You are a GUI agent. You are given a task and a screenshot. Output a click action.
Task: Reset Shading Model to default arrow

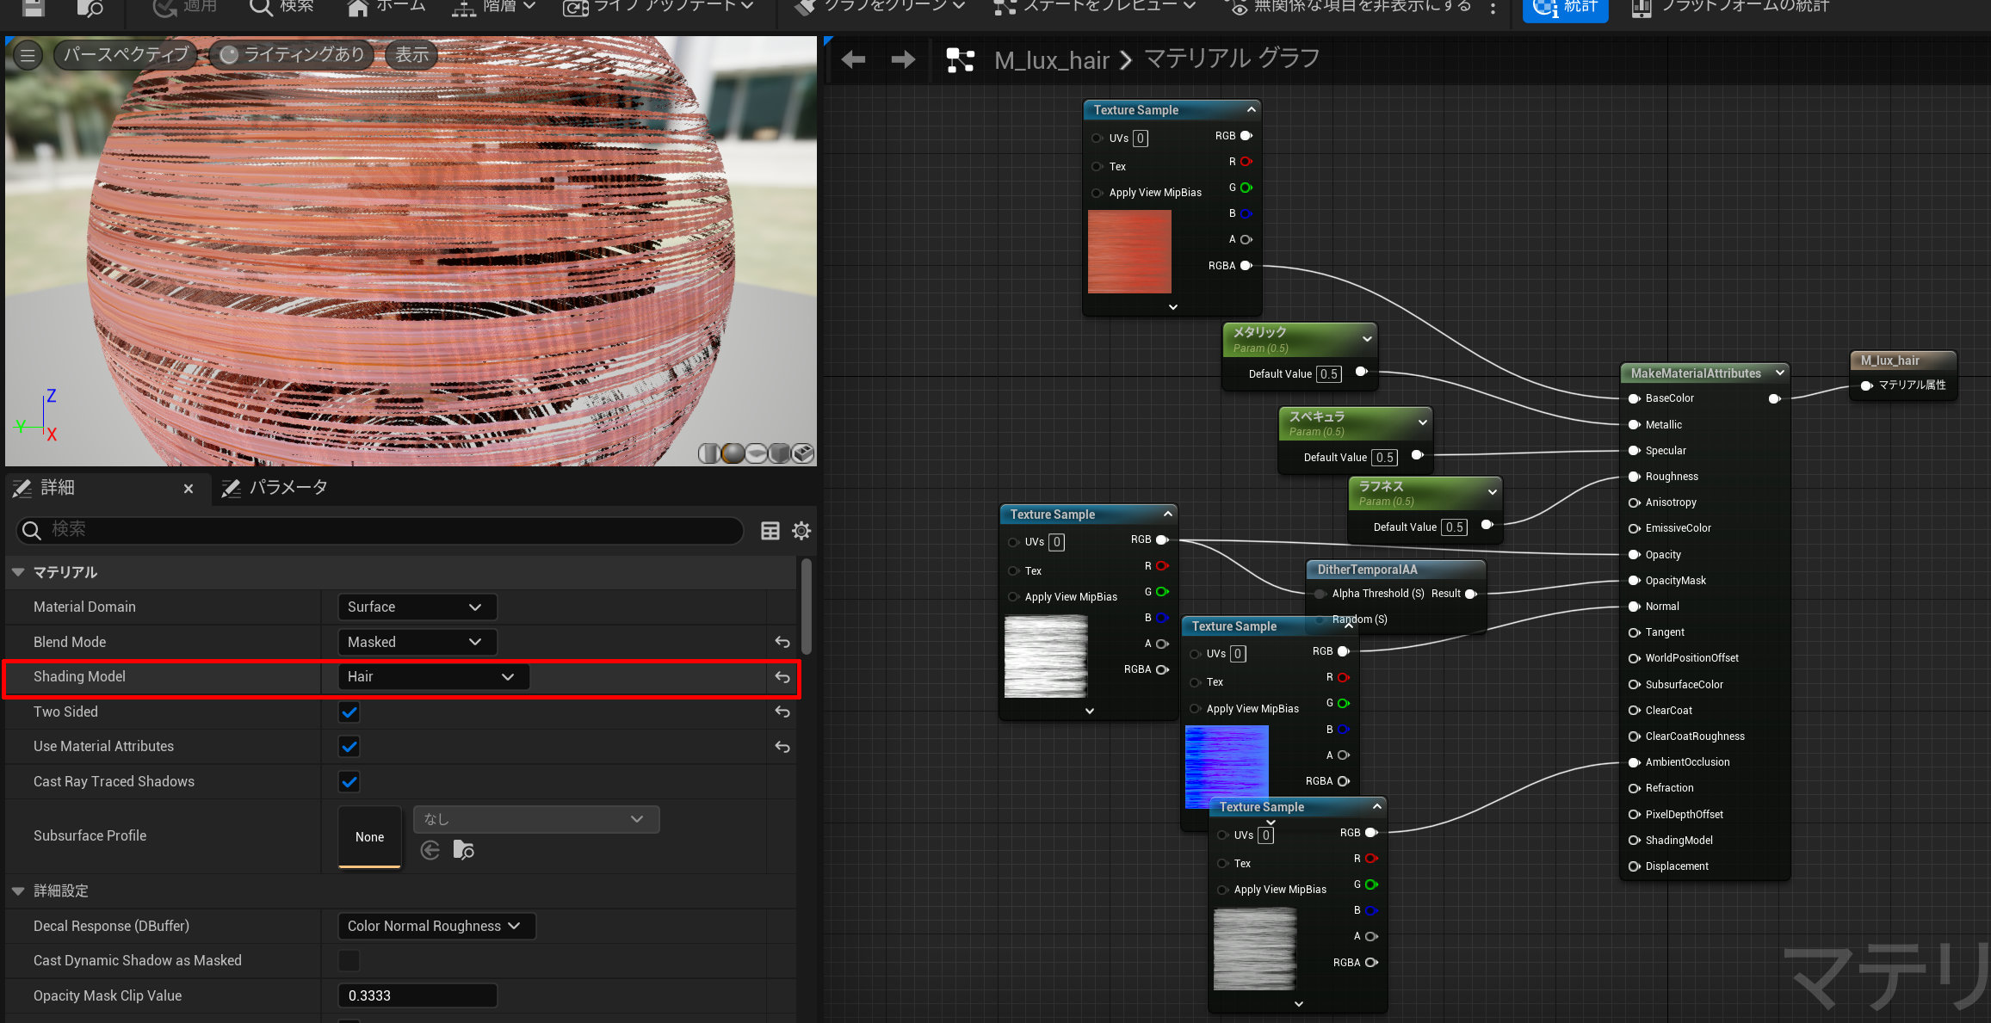(782, 677)
